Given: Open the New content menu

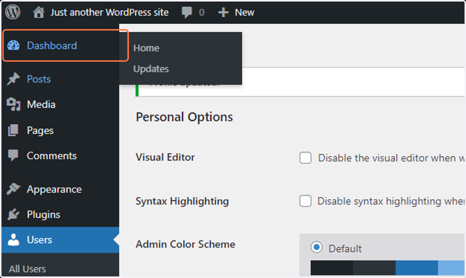Looking at the screenshot, I should click(244, 12).
